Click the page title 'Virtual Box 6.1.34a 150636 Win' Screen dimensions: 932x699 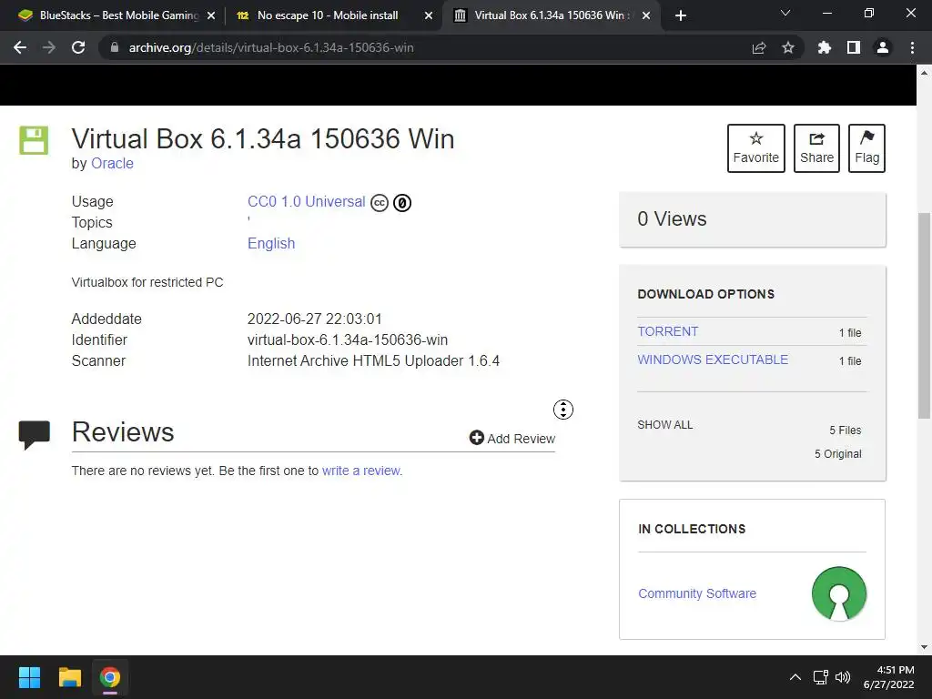coord(263,139)
